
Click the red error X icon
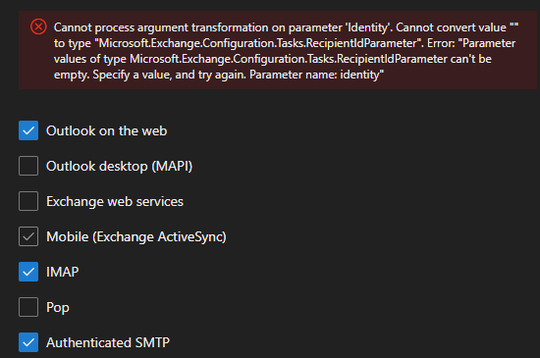[38, 26]
